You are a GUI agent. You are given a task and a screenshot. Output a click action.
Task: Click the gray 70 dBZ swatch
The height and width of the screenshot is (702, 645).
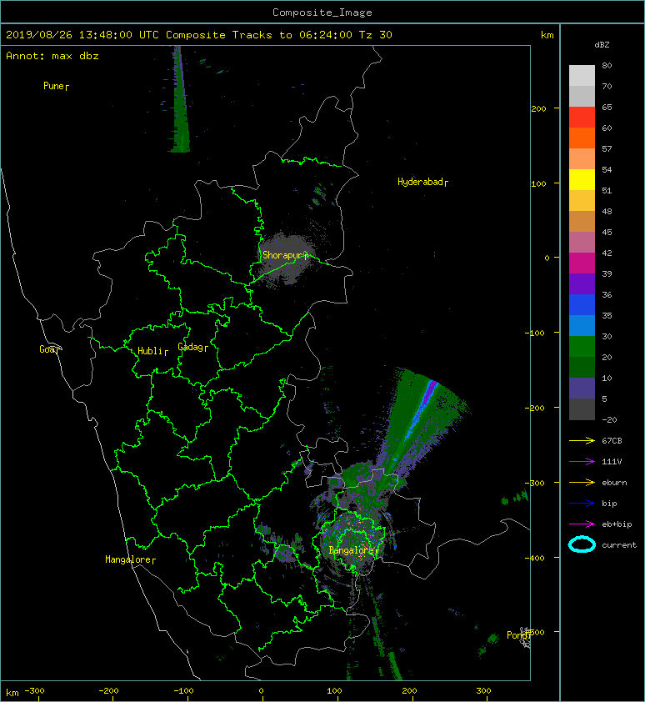(x=582, y=96)
